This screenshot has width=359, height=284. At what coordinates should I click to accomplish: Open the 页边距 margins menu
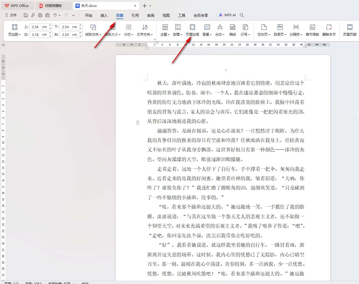click(x=14, y=30)
